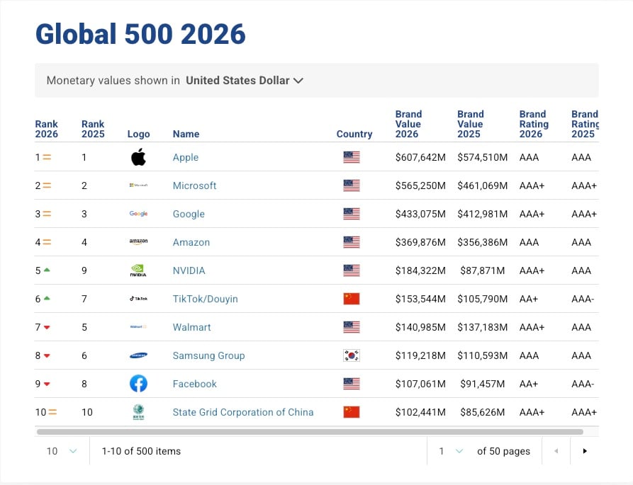This screenshot has width=633, height=485.
Task: Click the US flag next to Apple
Action: coord(352,157)
